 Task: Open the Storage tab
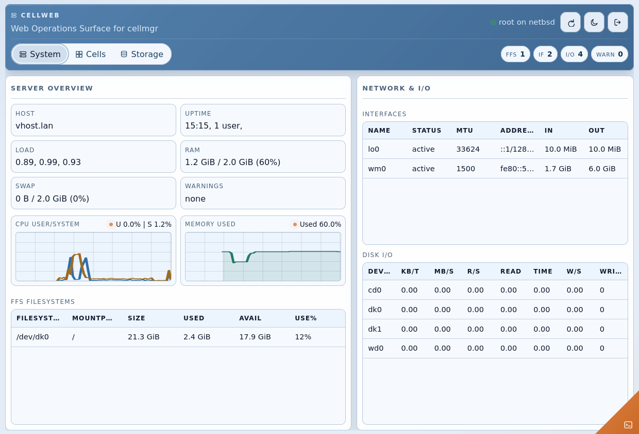pyautogui.click(x=142, y=54)
